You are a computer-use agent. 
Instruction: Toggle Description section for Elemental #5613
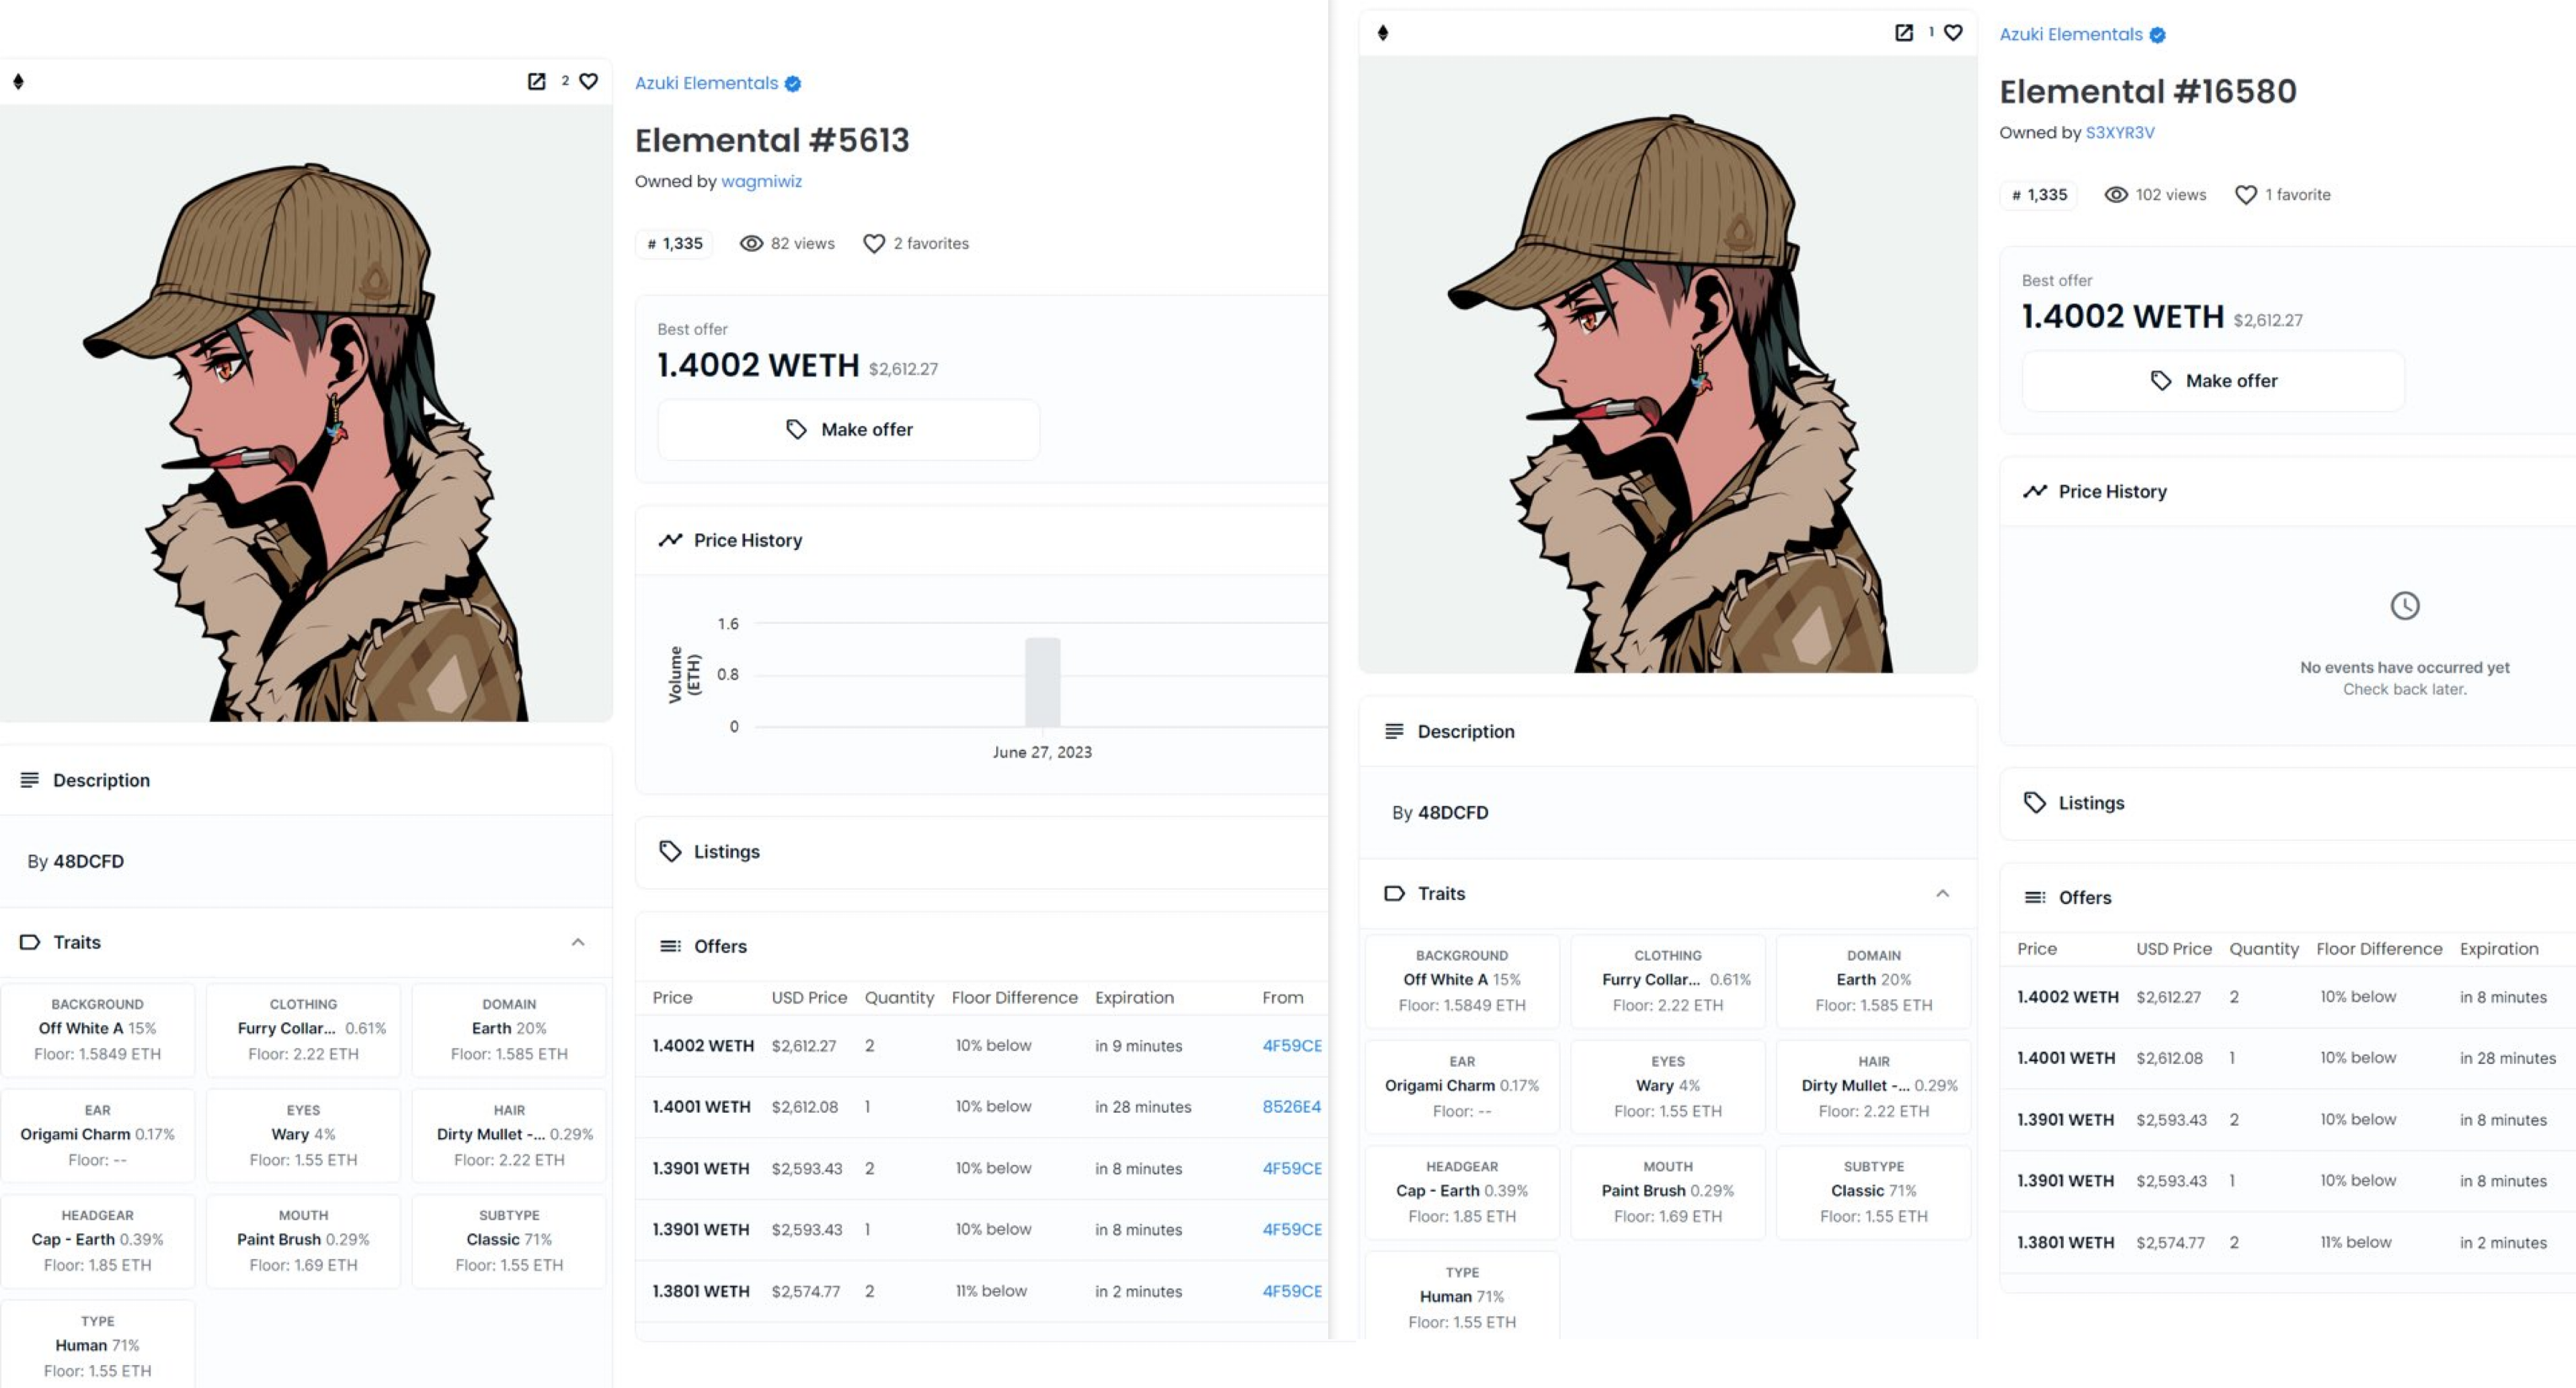point(306,780)
